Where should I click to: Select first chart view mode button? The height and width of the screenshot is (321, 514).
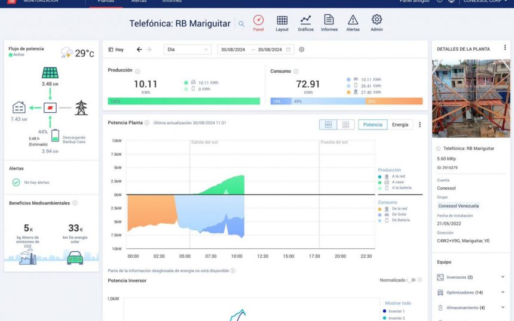[328, 125]
